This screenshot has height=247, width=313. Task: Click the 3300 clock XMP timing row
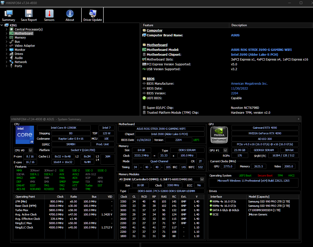coord(161,201)
